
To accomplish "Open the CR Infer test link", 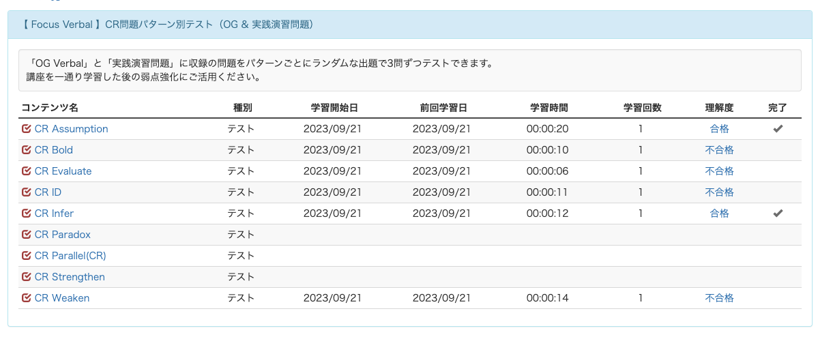I will coord(54,214).
